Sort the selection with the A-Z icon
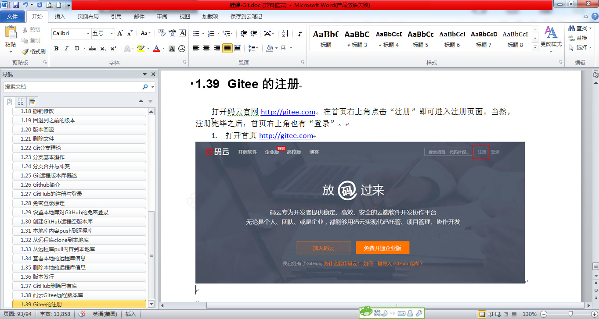 pyautogui.click(x=285, y=33)
